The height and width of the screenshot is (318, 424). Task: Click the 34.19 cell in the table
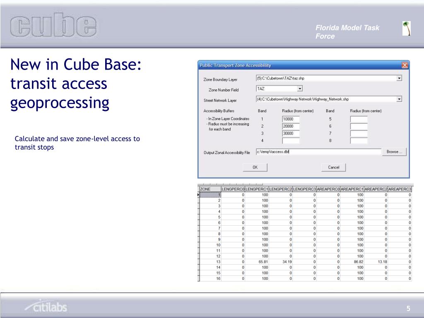(280, 262)
